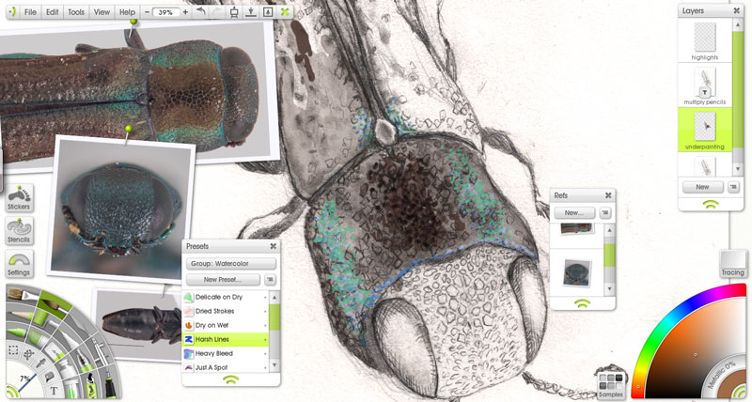Collapse the Presets panel using the green arc
The image size is (752, 402).
[231, 380]
